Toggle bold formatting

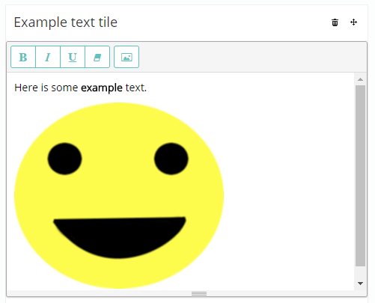(23, 57)
